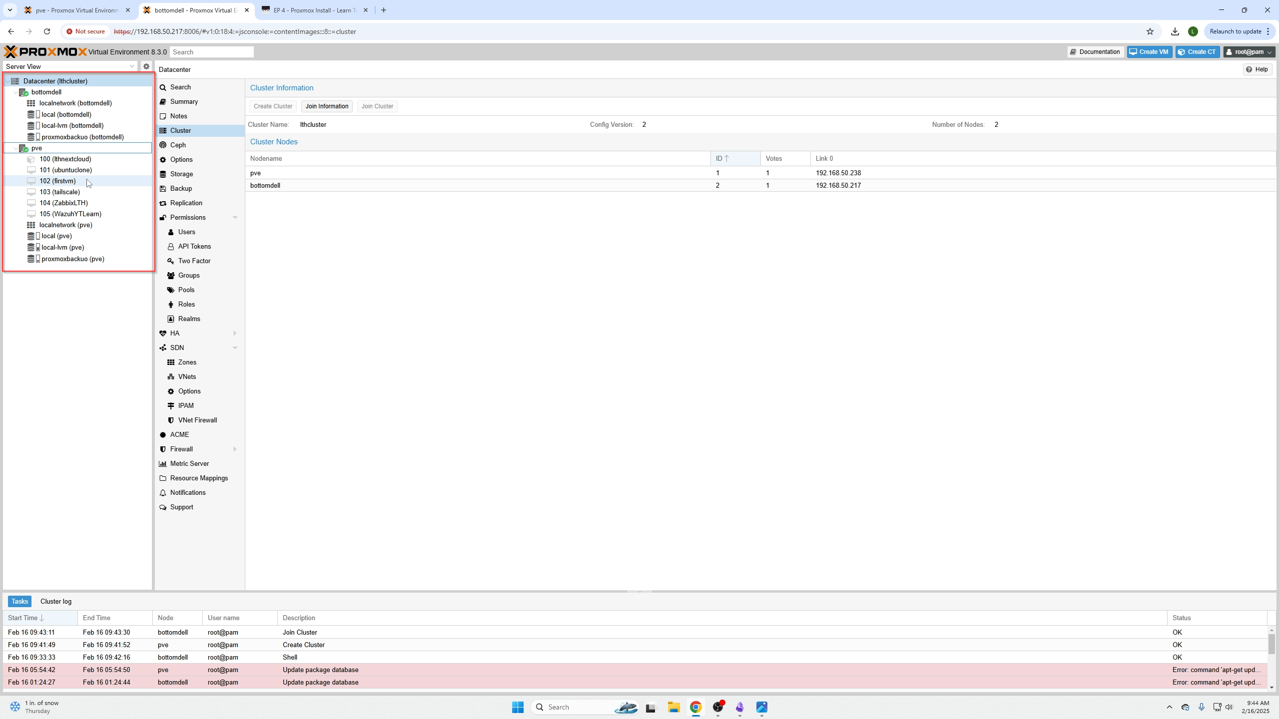
Task: Expand the Firewall submenu arrow
Action: click(235, 449)
